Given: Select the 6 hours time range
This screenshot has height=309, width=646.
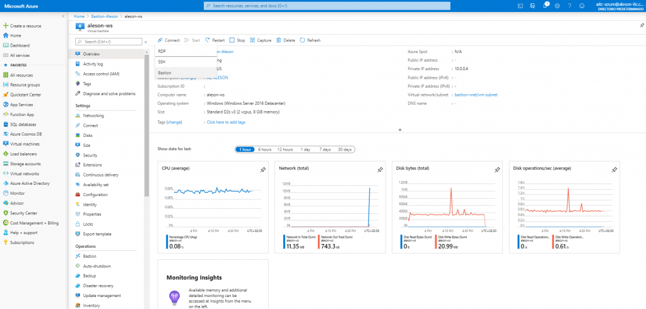Looking at the screenshot, I should click(x=265, y=149).
